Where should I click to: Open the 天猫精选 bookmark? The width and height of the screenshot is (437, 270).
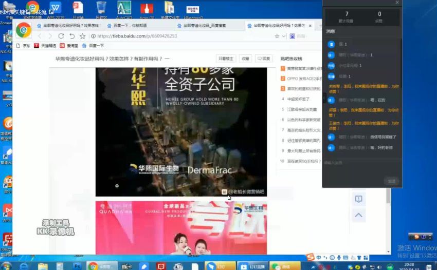tap(45, 46)
